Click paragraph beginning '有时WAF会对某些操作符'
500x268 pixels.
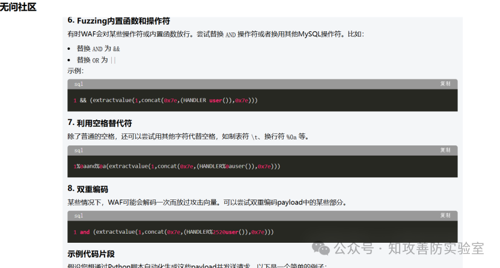tap(216, 34)
